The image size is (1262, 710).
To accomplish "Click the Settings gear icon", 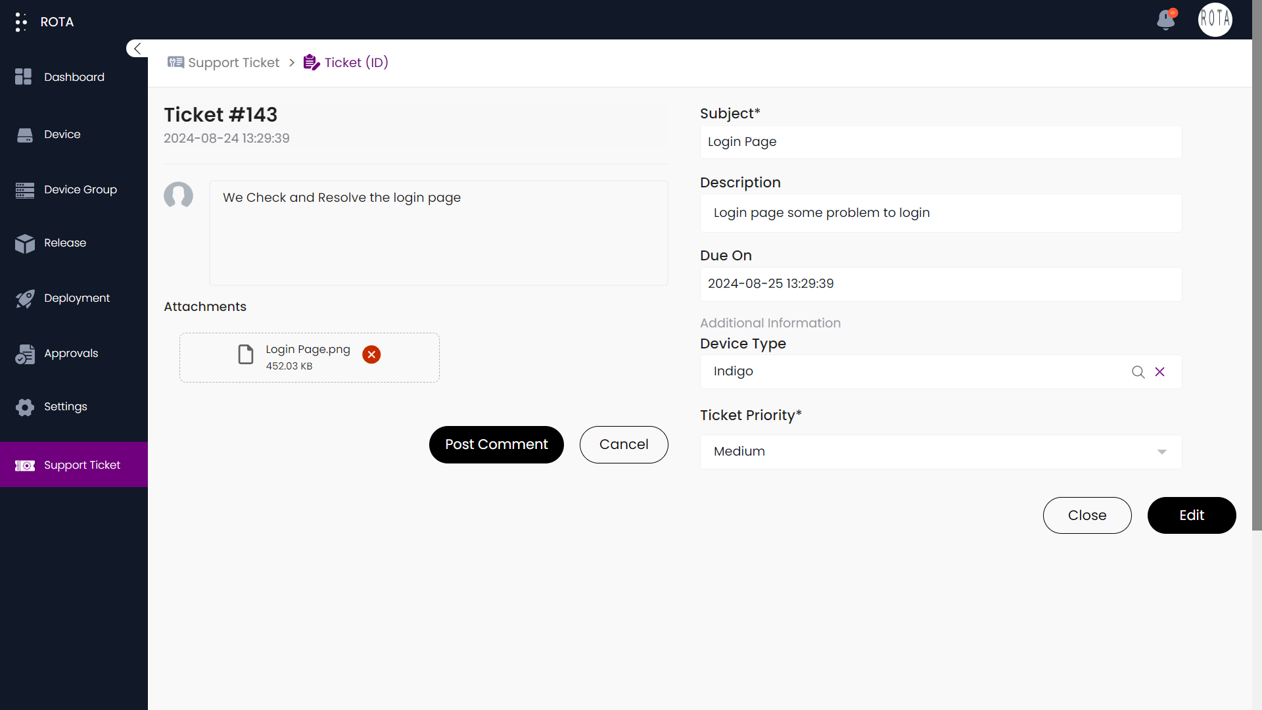I will tap(24, 407).
